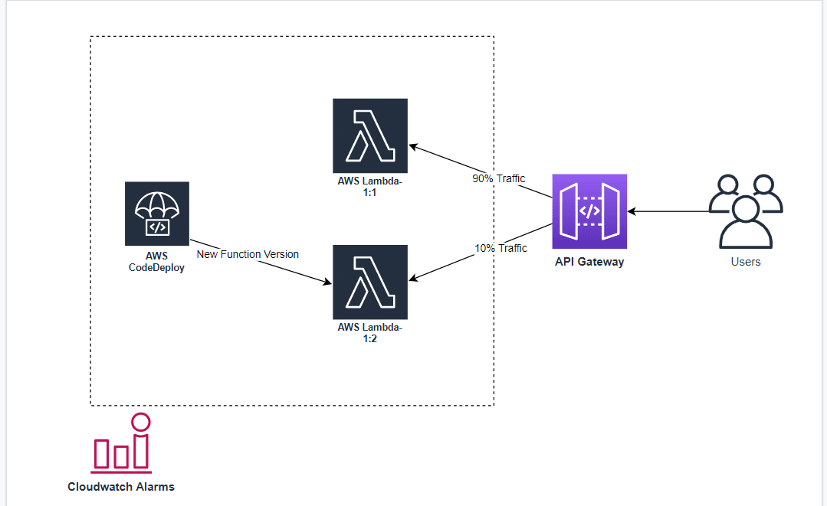Image resolution: width=827 pixels, height=506 pixels.
Task: Click the "AWS Lambda- 1:1" label
Action: click(369, 187)
